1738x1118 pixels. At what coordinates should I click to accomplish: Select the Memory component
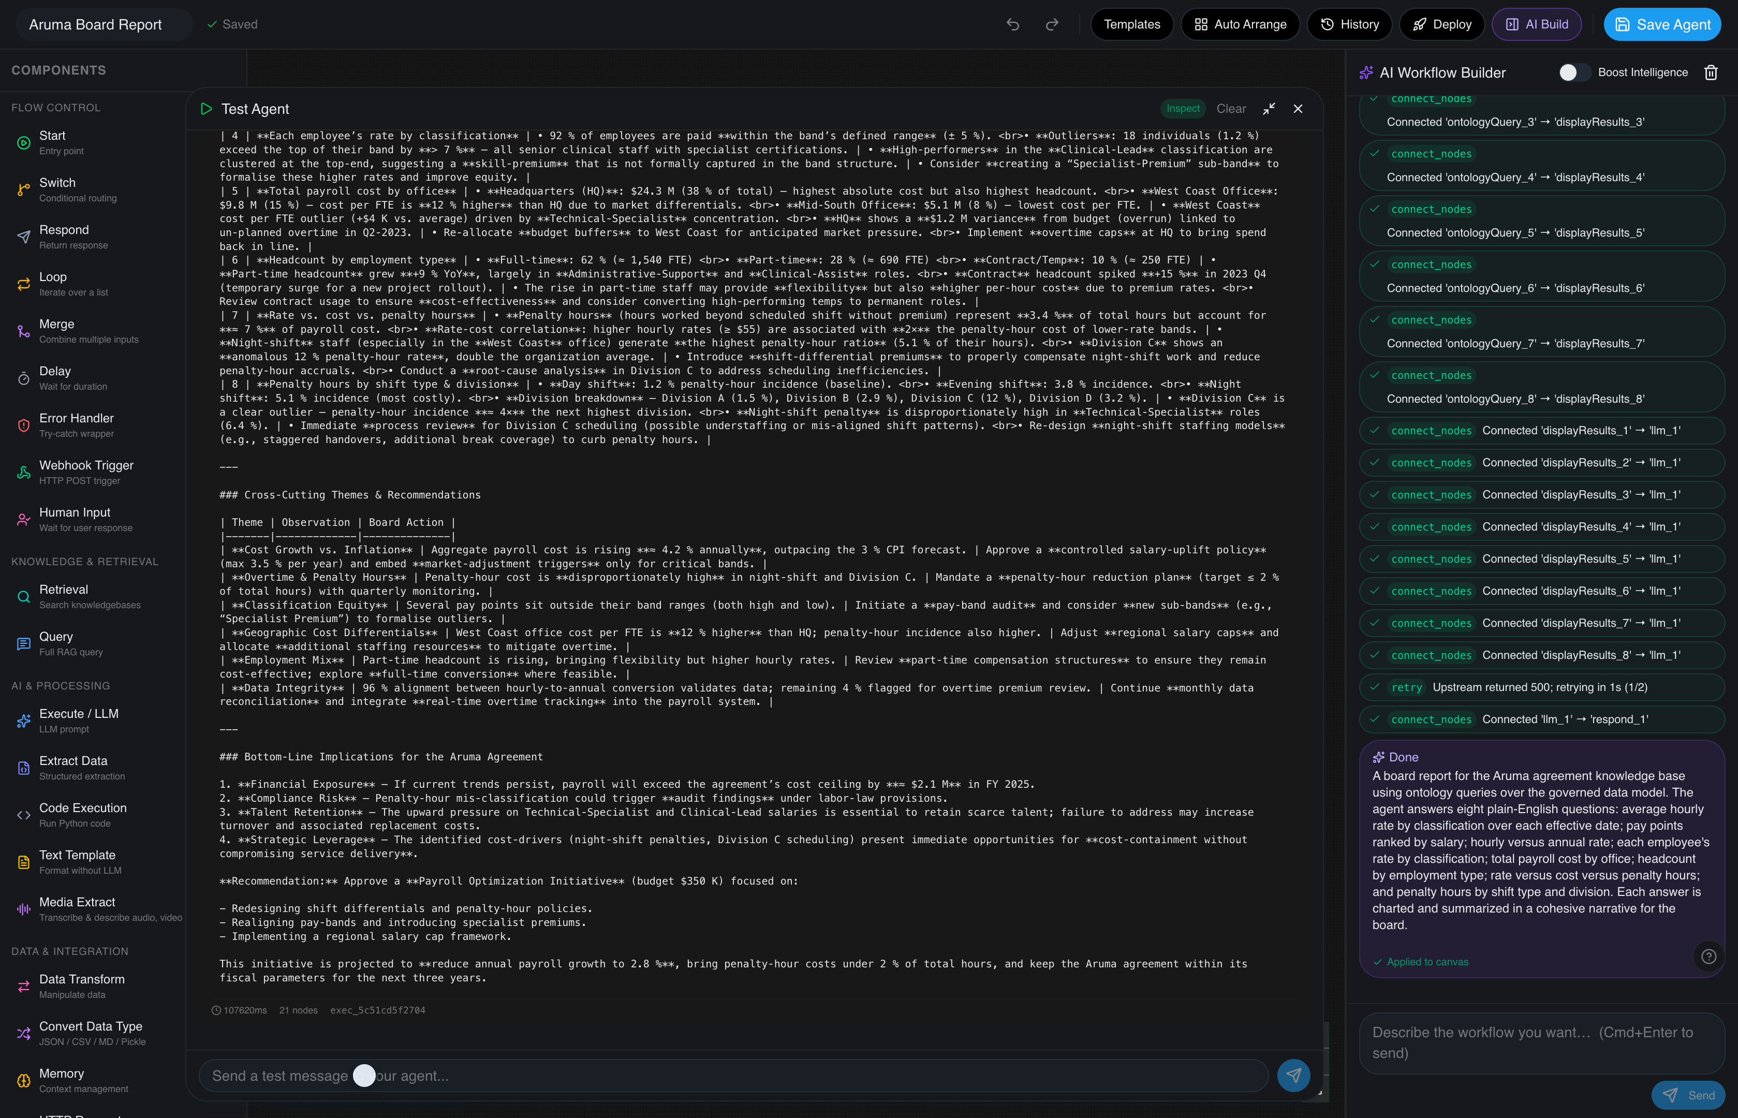(93, 1082)
